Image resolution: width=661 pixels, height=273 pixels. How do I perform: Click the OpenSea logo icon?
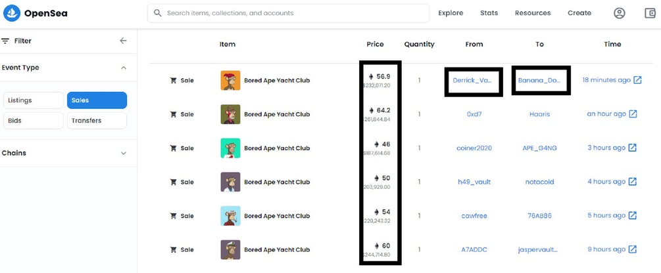pyautogui.click(x=11, y=13)
